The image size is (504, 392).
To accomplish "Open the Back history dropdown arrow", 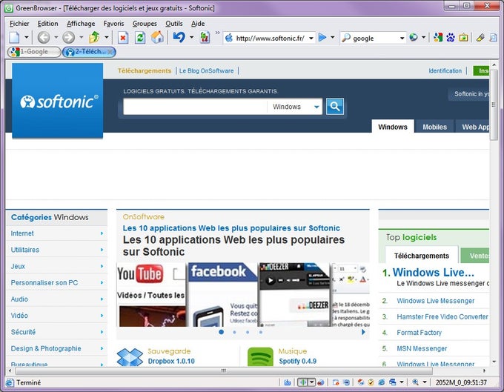I will (56, 38).
